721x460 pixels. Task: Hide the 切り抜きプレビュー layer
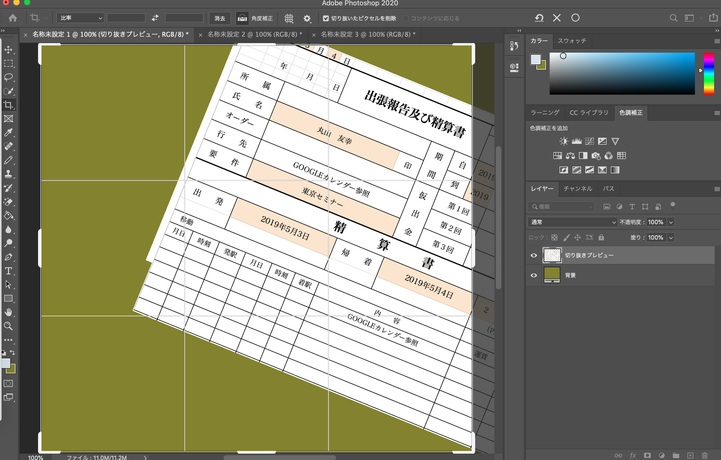pos(533,255)
